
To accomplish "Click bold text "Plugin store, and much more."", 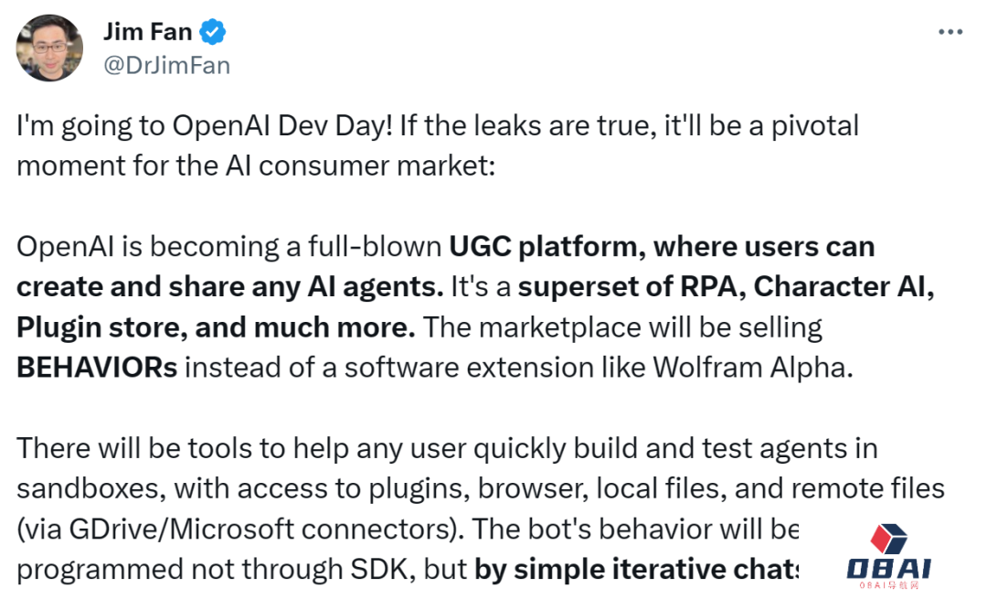I will tap(217, 326).
